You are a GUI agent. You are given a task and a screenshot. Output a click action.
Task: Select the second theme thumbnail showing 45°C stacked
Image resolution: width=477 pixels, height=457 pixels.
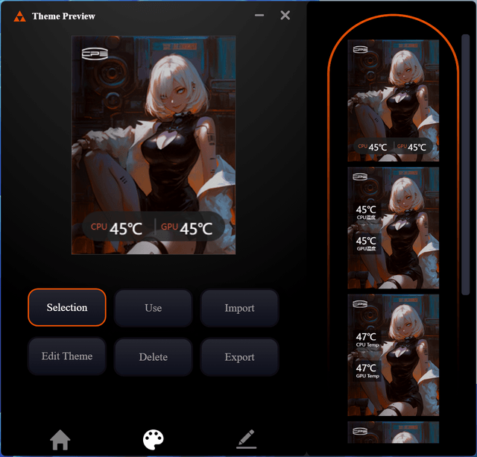coord(393,227)
